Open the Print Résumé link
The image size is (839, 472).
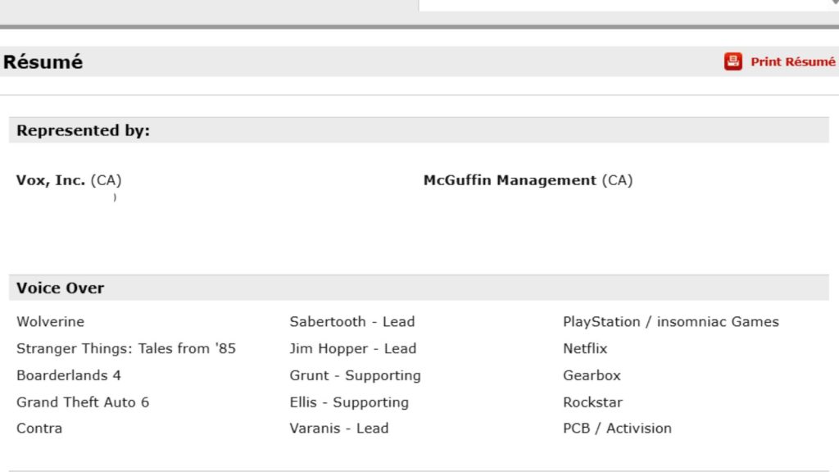coord(792,62)
